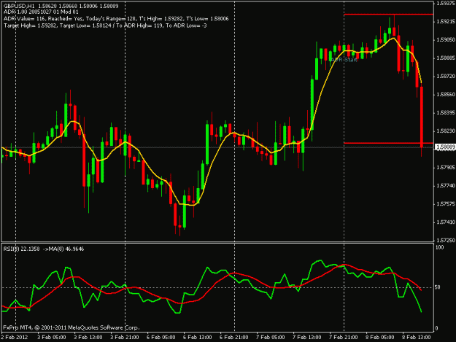
Task: Click the '8 Feb 05:00' time label
Action: click(x=380, y=337)
